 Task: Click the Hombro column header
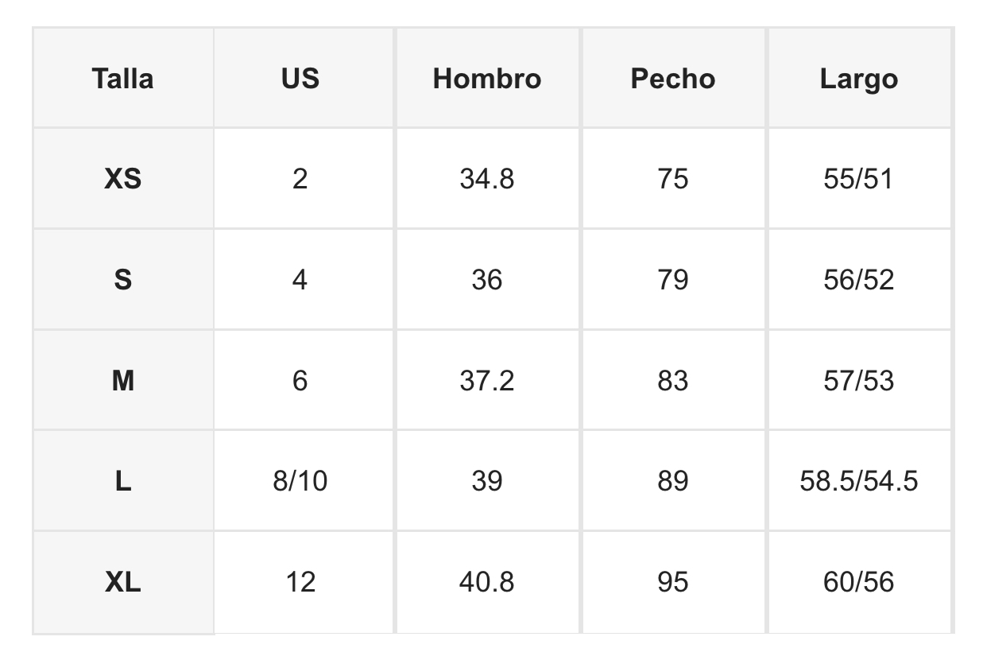tap(486, 79)
